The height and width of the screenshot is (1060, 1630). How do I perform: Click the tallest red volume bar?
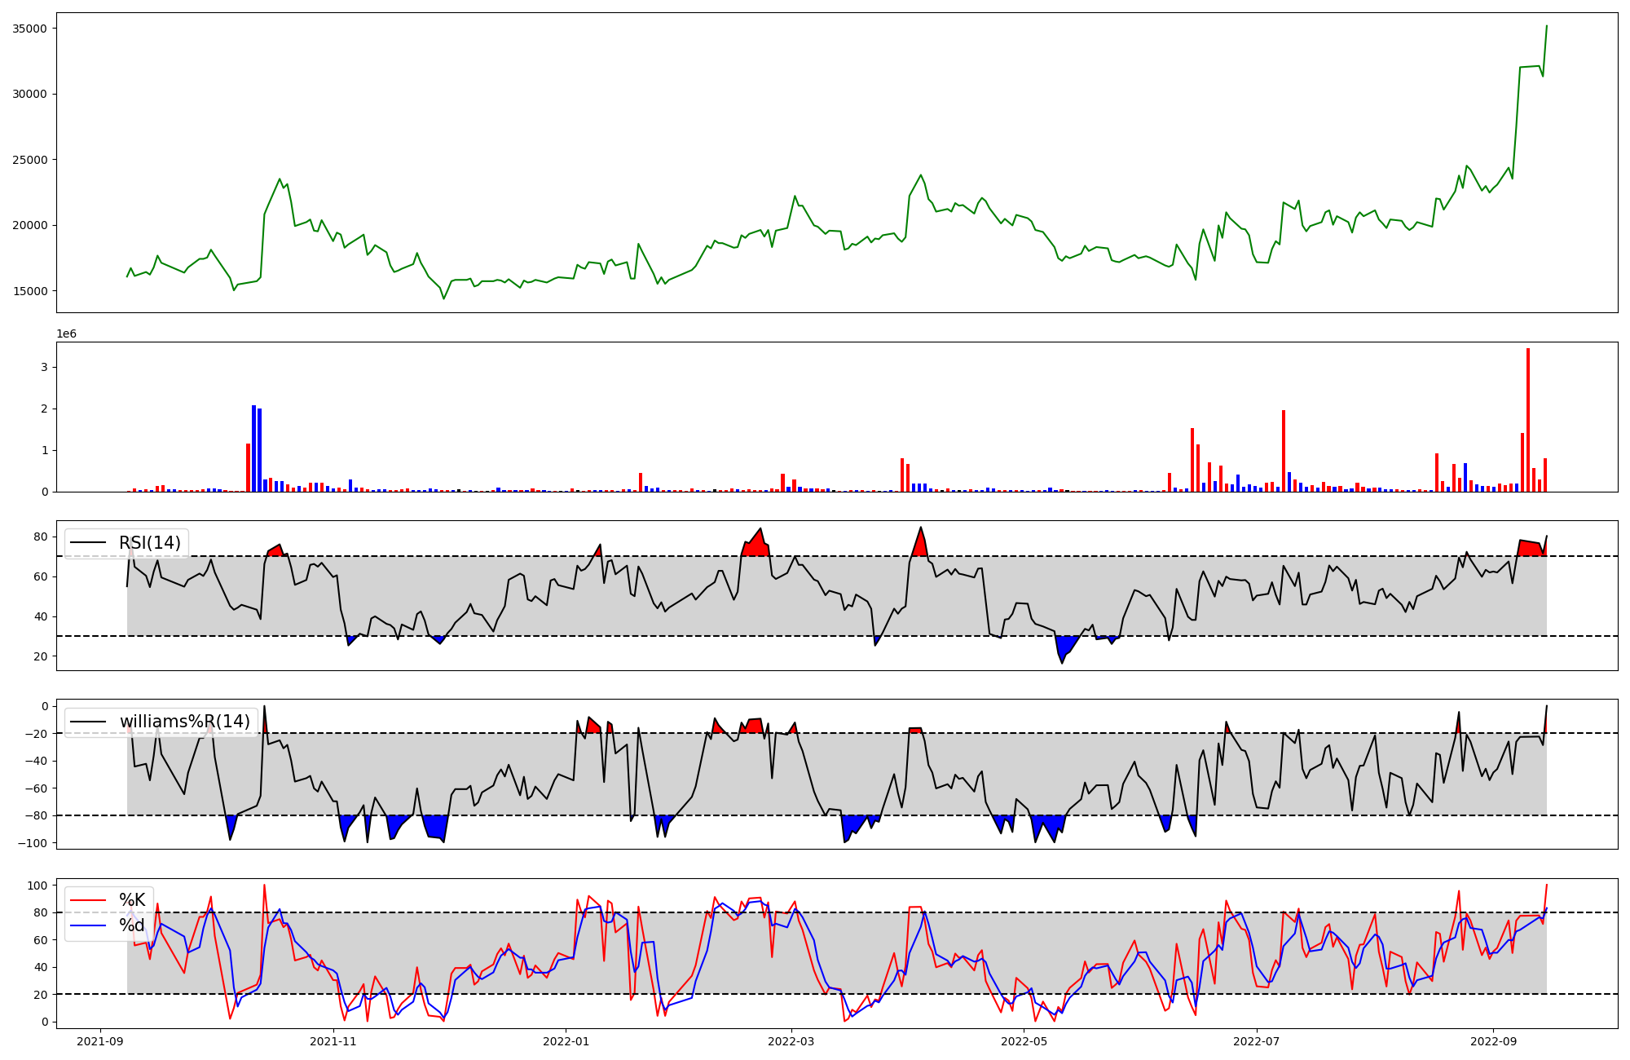tap(1528, 420)
